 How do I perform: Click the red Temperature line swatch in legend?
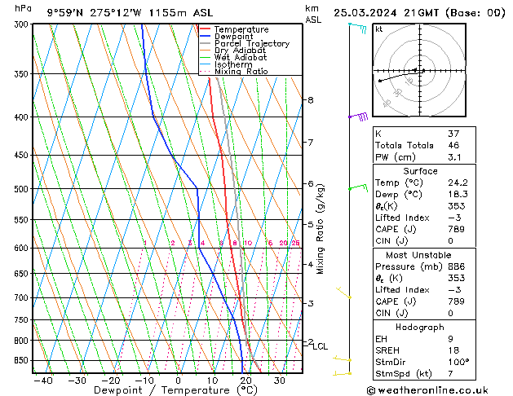click(206, 29)
